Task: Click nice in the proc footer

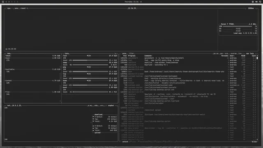Action: [166, 141]
